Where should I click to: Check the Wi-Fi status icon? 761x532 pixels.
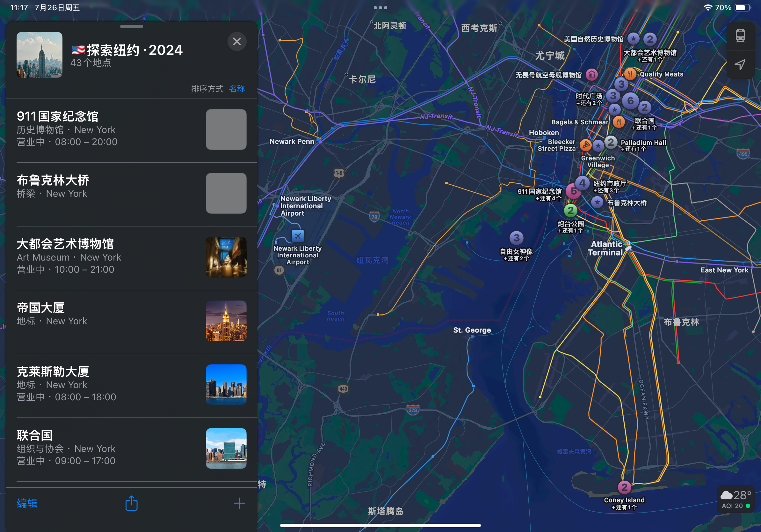coord(708,7)
